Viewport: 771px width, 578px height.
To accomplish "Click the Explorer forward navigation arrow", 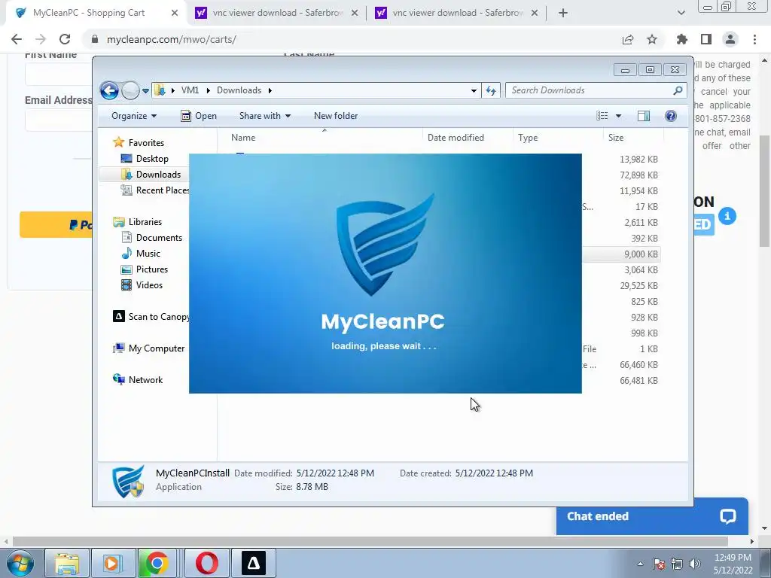I will click(130, 90).
